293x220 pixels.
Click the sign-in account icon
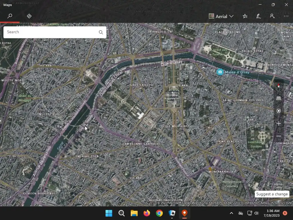click(272, 16)
